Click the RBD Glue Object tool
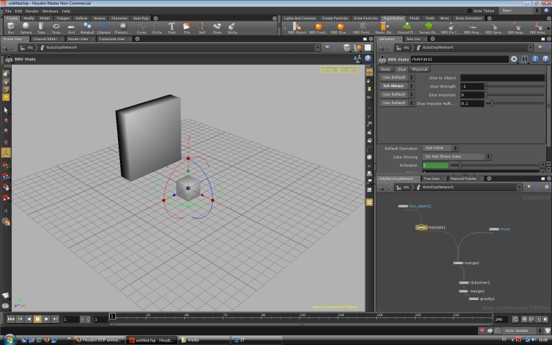The image size is (552, 345). click(x=340, y=28)
